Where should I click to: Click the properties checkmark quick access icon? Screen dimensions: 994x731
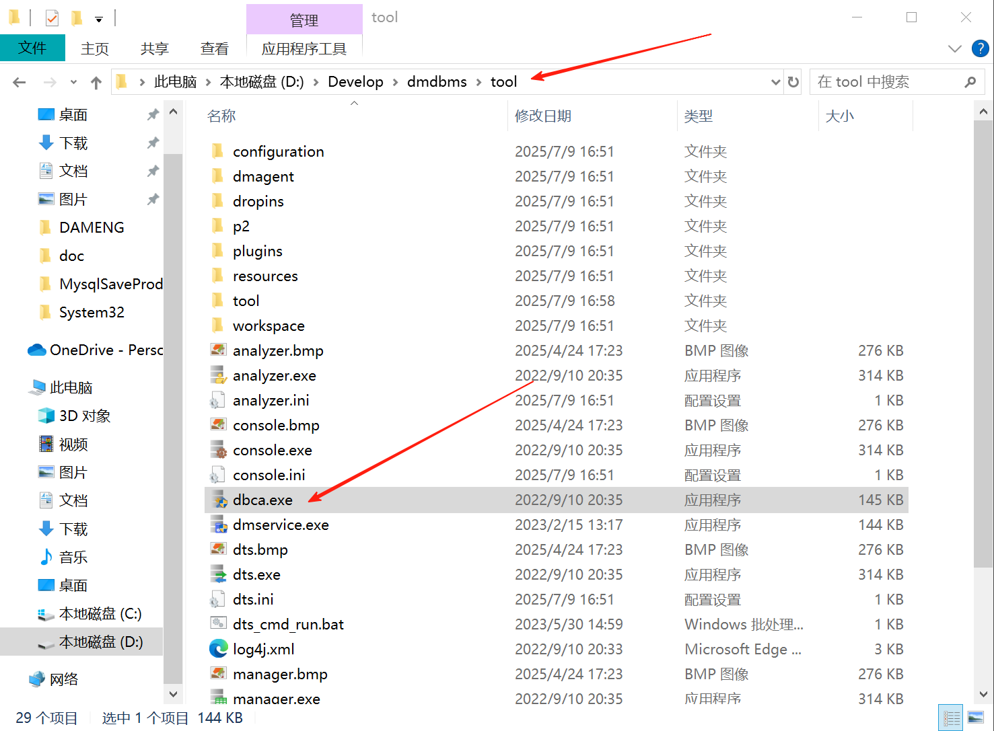tap(52, 18)
